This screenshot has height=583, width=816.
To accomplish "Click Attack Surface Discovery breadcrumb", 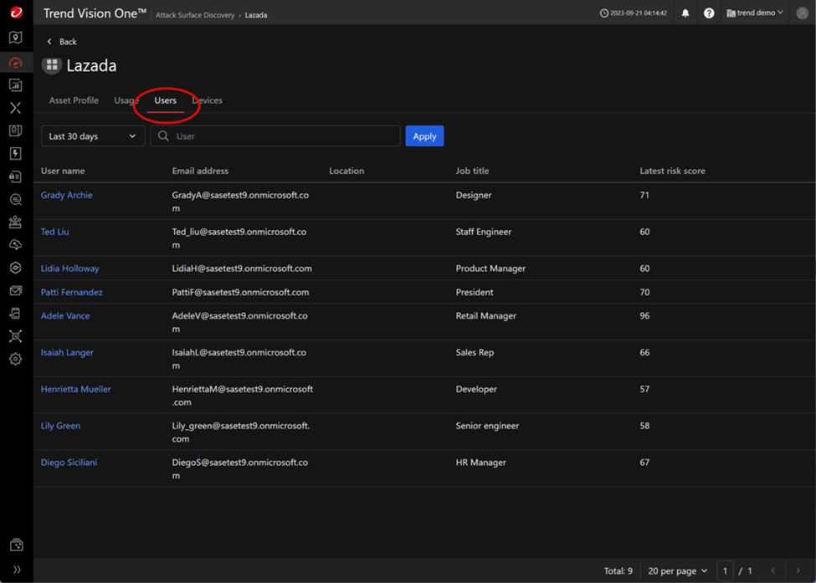I will coord(195,15).
